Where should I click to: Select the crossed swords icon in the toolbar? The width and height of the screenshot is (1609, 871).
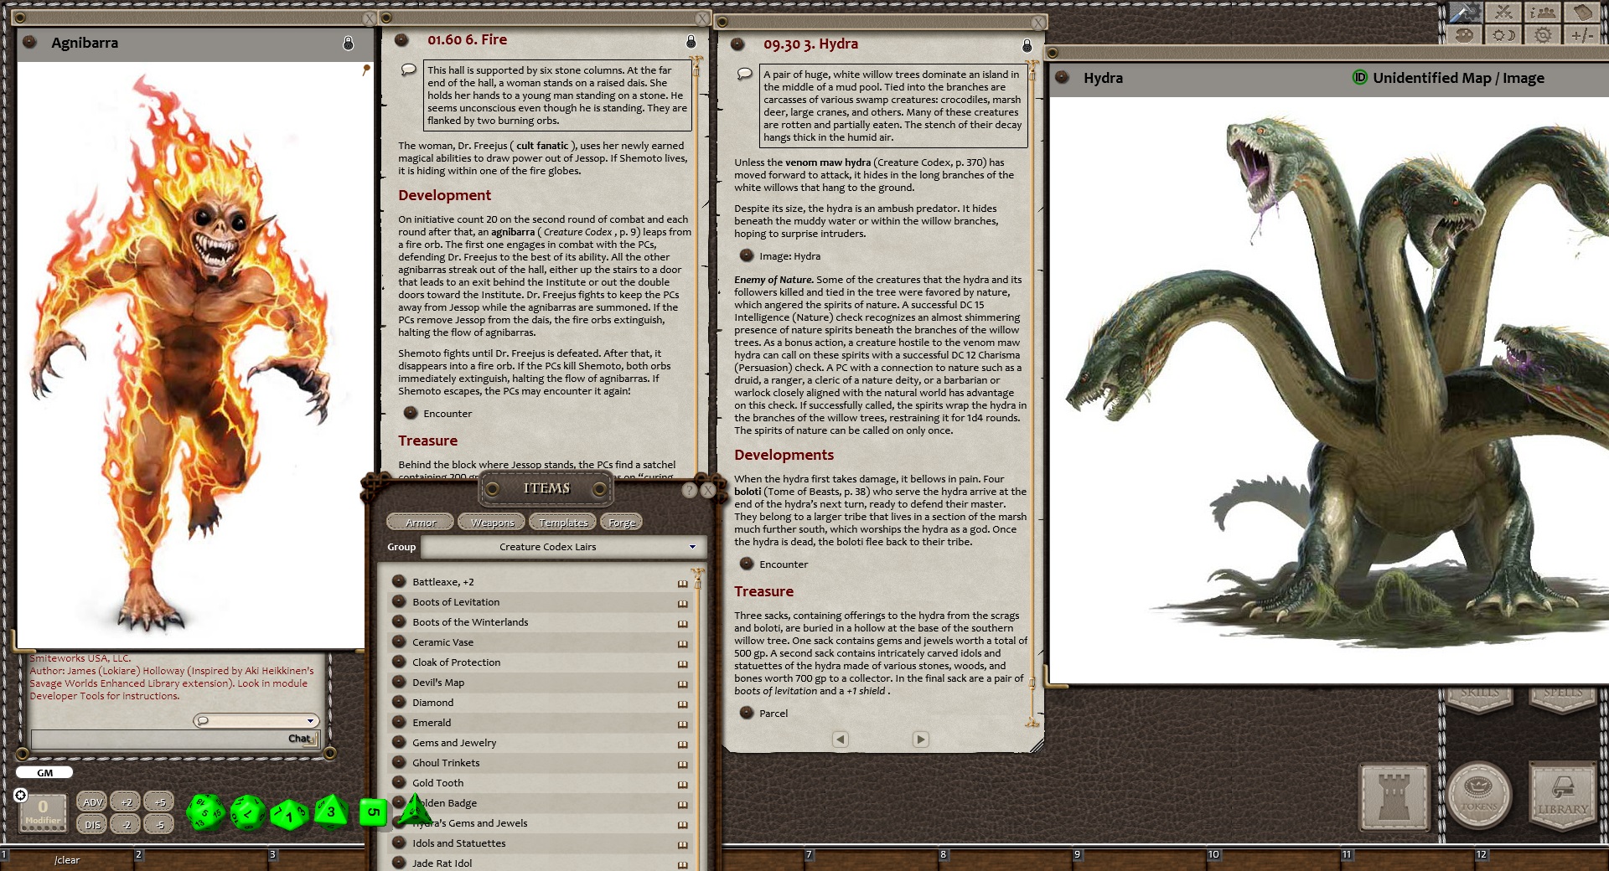[1504, 13]
